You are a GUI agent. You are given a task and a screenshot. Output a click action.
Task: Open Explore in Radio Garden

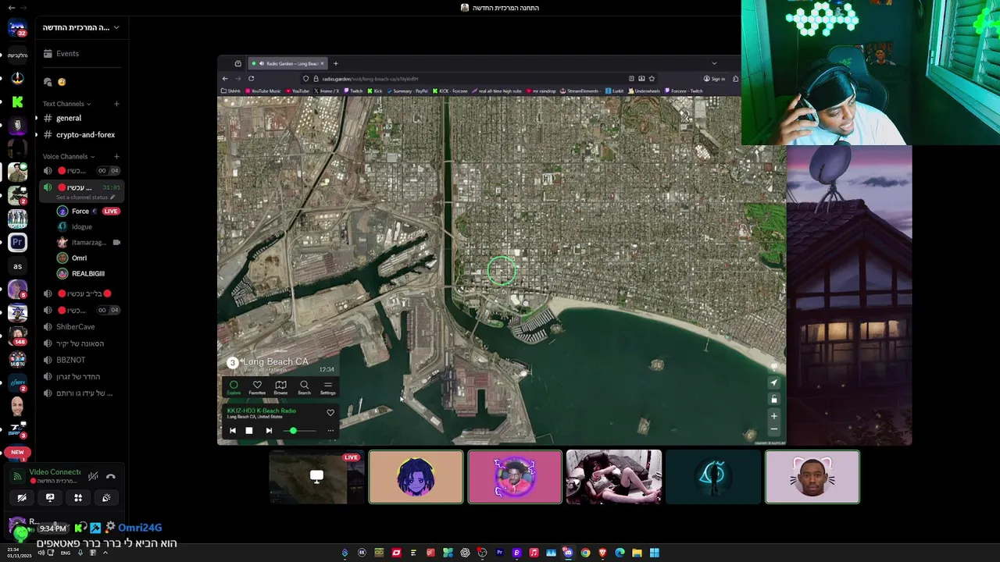coord(233,387)
